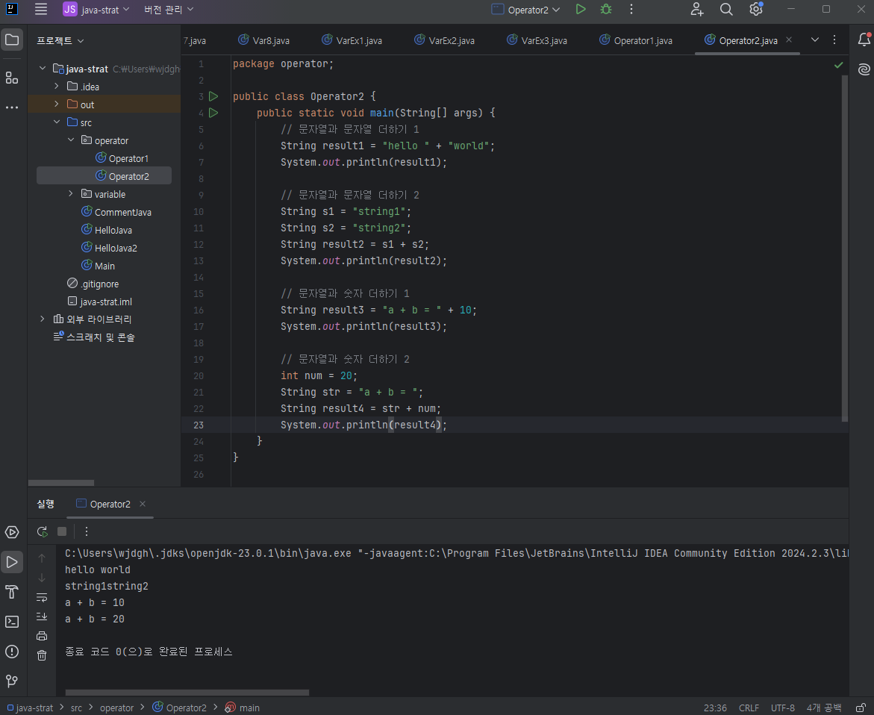Clear all console output trash icon
Screen dimensions: 874x715
(42, 655)
